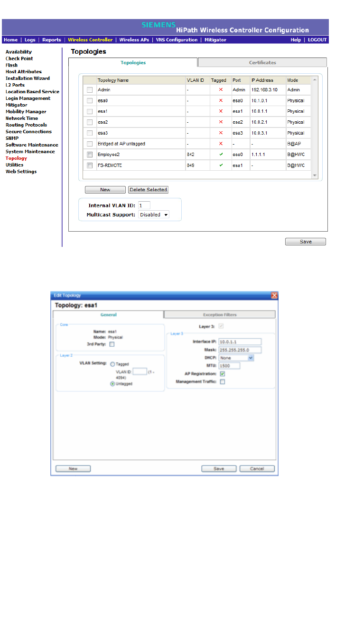Open Web Settings in the sidebar
This screenshot has height=625, width=354.
21,172
